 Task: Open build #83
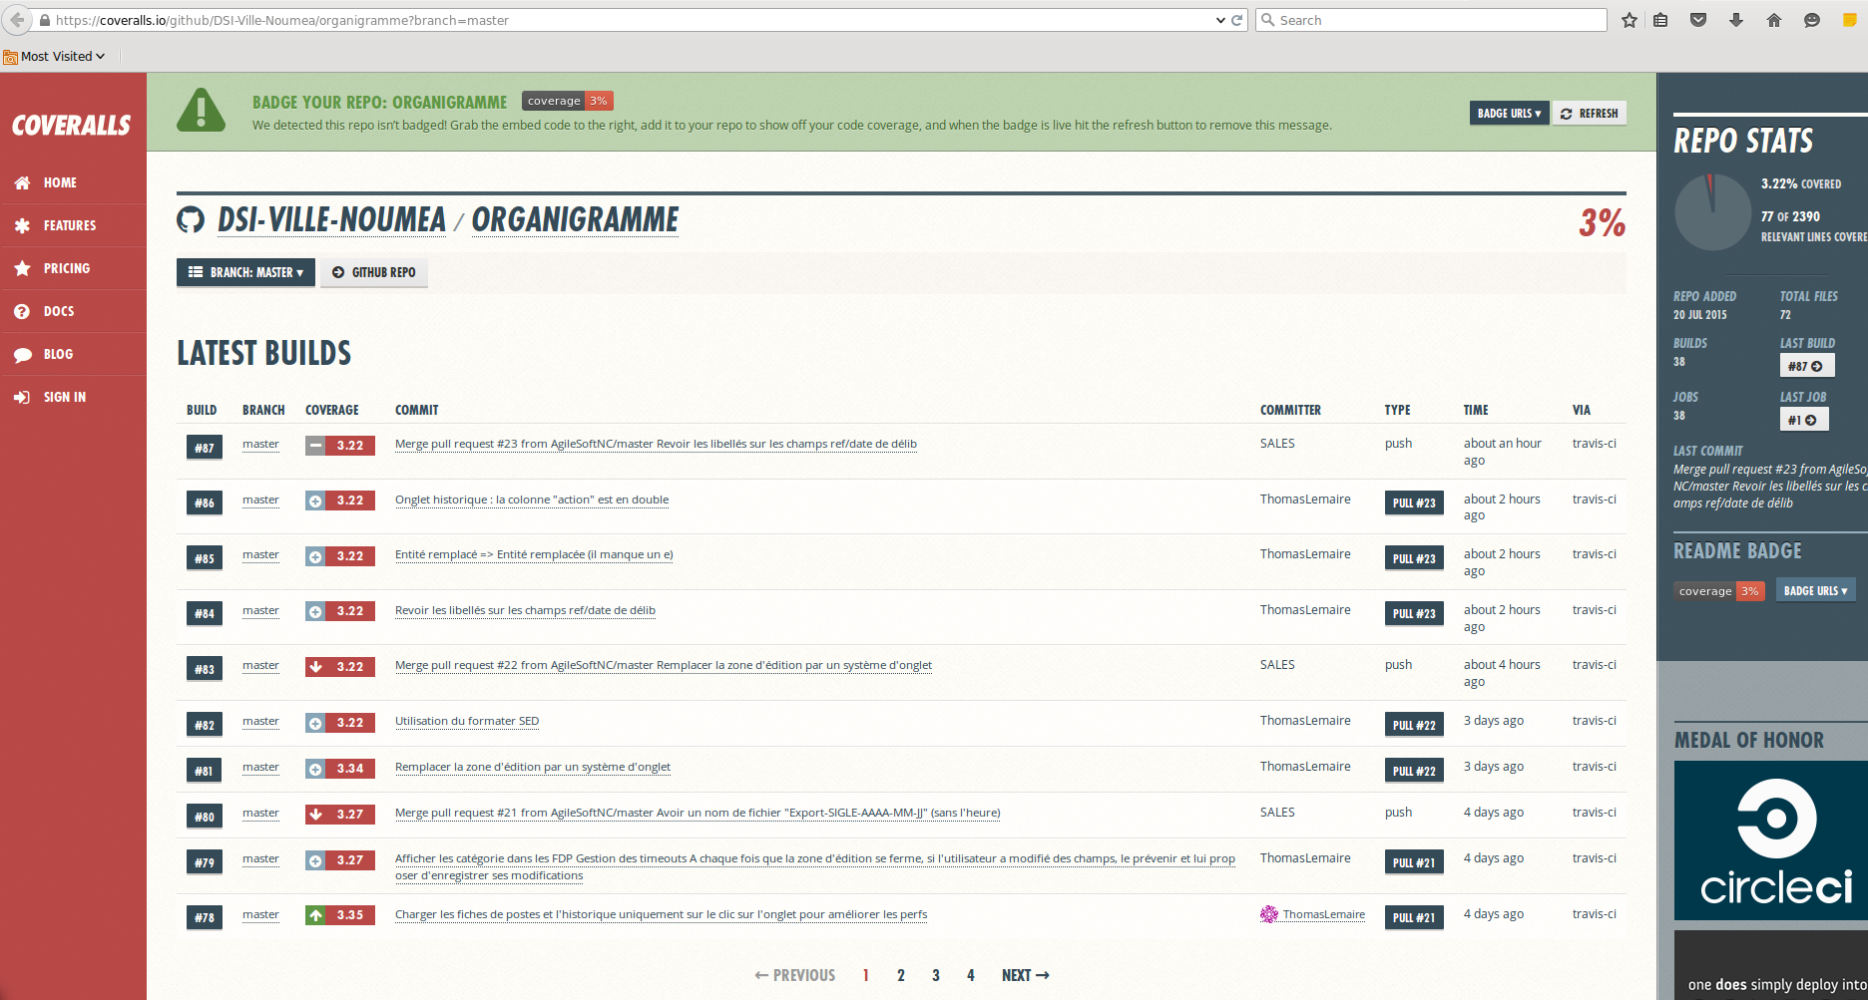click(x=204, y=669)
